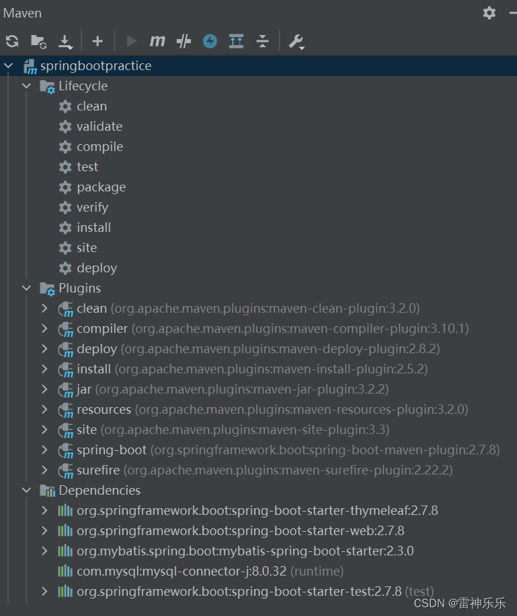Run the clean lifecycle goal
Screen dimensions: 517x616
coord(92,106)
